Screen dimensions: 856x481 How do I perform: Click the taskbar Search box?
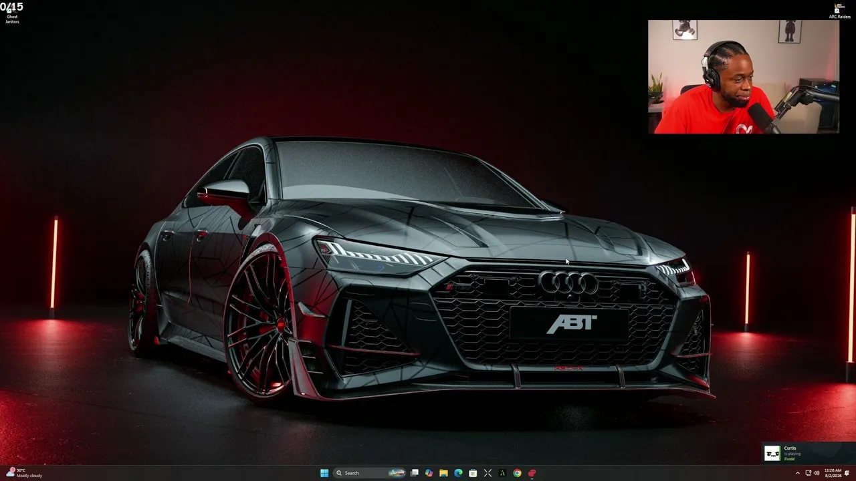(370, 473)
